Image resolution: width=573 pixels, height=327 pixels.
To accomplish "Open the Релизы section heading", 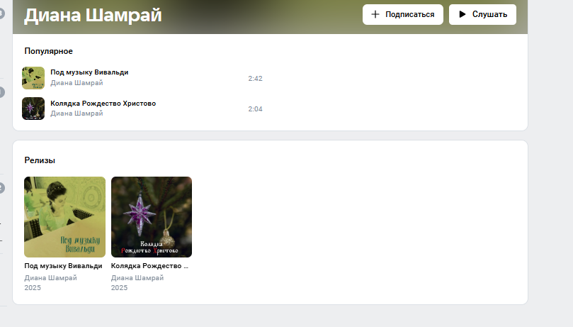I will pyautogui.click(x=40, y=160).
